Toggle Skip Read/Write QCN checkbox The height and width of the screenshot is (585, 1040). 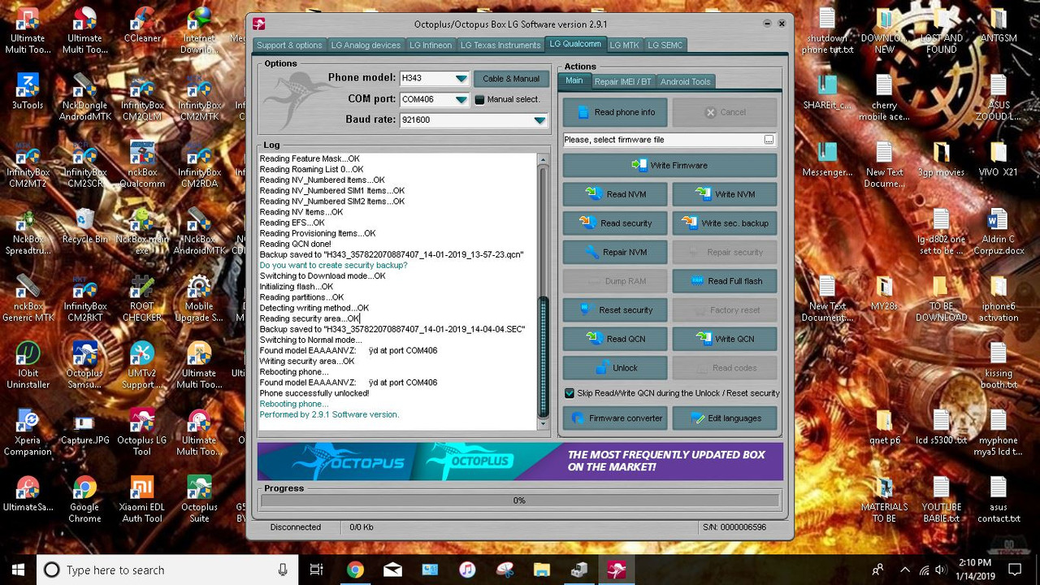coord(570,393)
